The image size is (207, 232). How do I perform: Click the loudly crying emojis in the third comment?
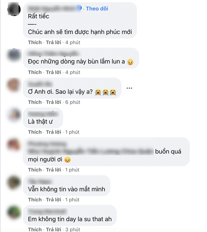pos(106,92)
